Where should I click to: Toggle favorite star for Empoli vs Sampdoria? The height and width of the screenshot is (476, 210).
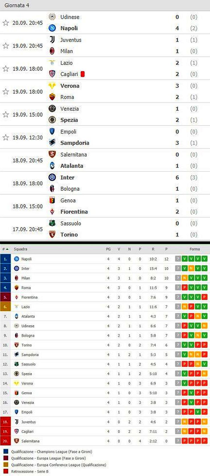(6, 138)
